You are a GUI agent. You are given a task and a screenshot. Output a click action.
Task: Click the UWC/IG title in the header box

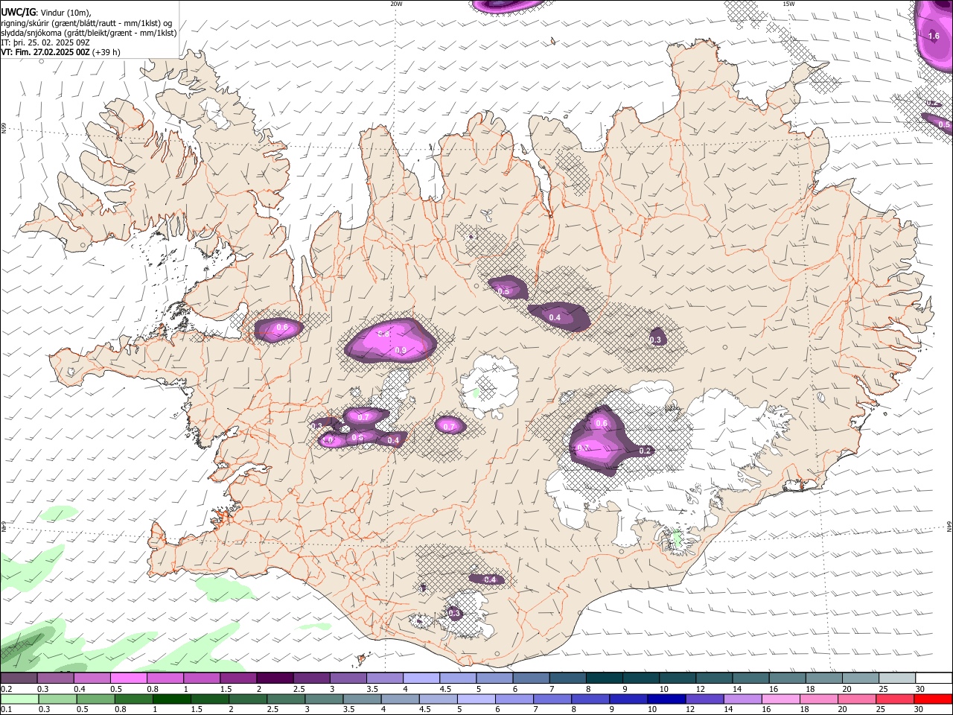click(18, 11)
